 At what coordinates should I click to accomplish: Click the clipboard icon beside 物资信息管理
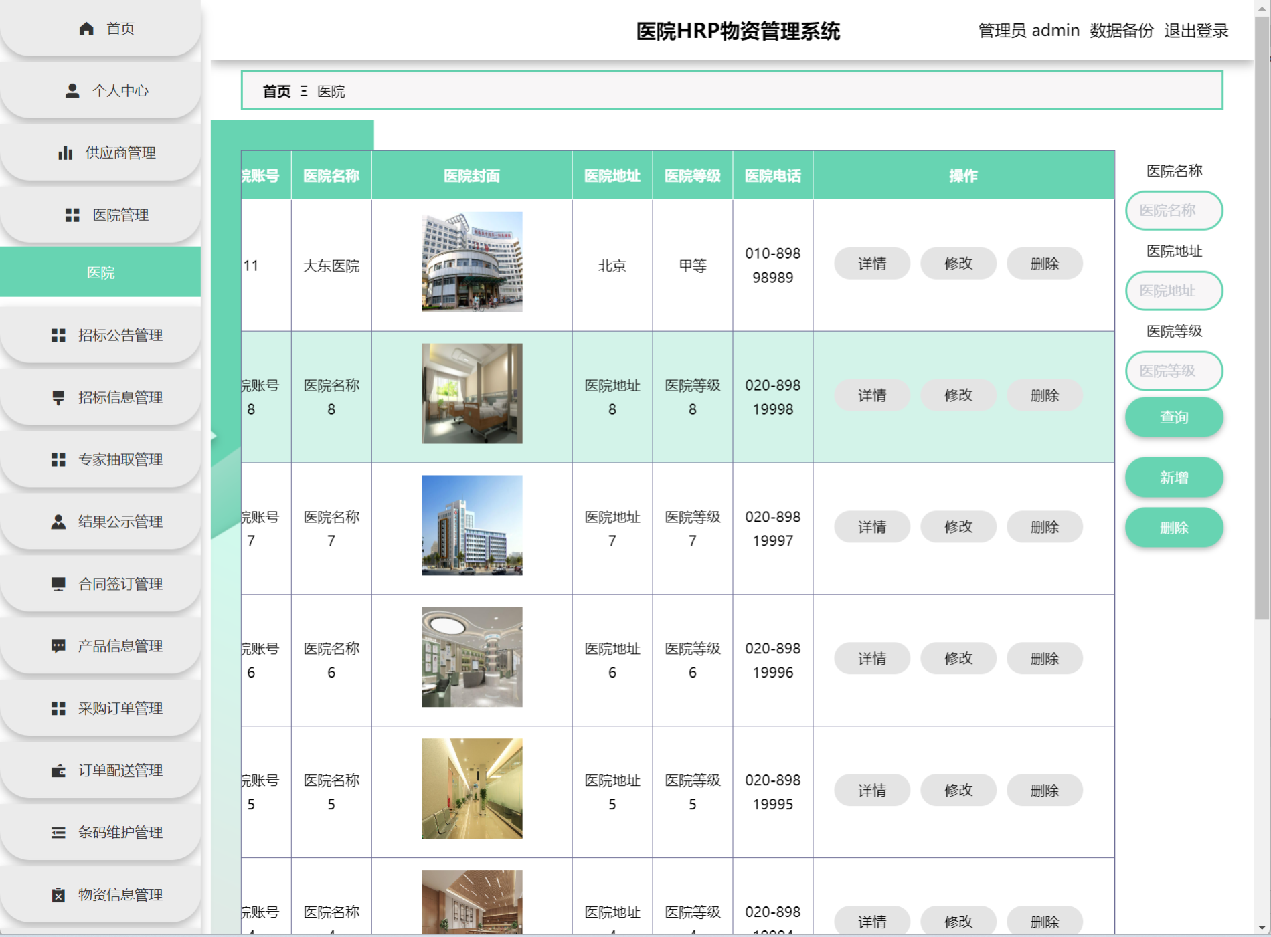pyautogui.click(x=58, y=896)
